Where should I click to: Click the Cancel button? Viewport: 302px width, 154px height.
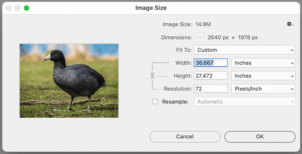185,136
